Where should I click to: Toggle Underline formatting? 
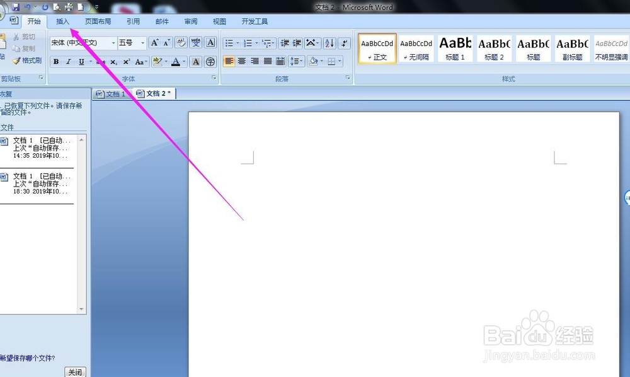coord(81,62)
